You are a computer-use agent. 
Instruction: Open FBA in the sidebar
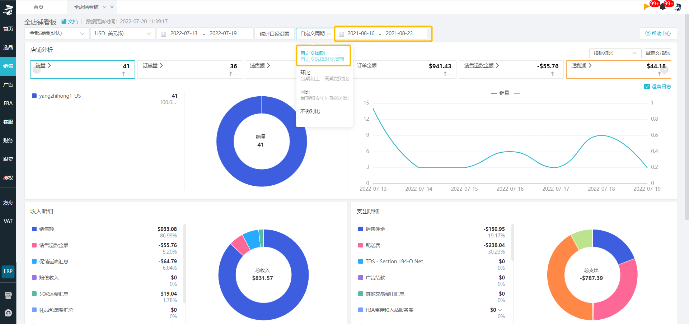[x=8, y=103]
